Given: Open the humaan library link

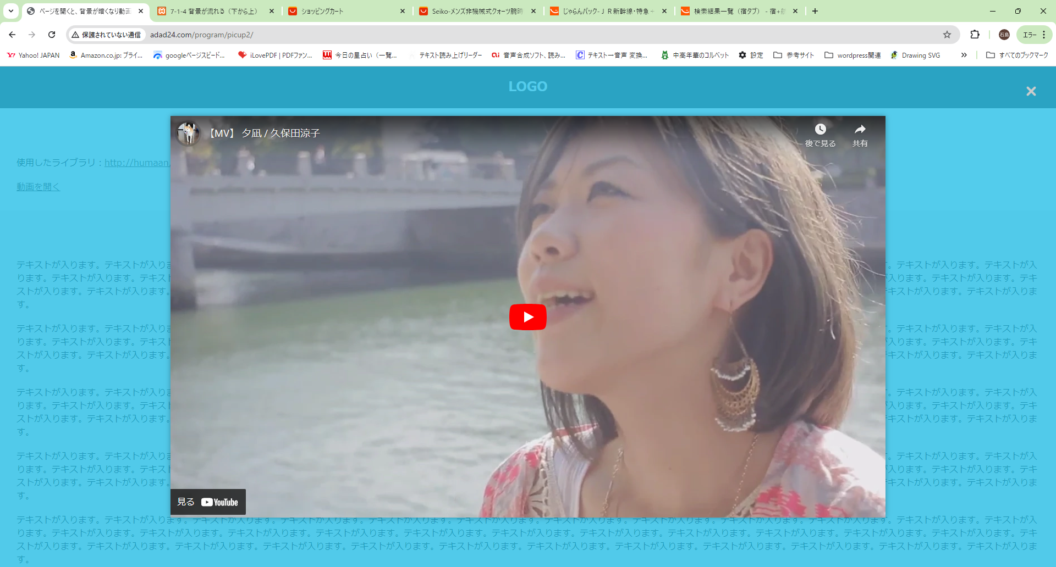Looking at the screenshot, I should (x=137, y=163).
